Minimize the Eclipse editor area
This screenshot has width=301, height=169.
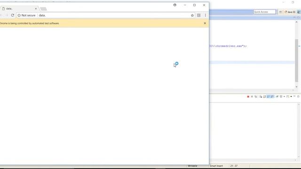pos(294,17)
